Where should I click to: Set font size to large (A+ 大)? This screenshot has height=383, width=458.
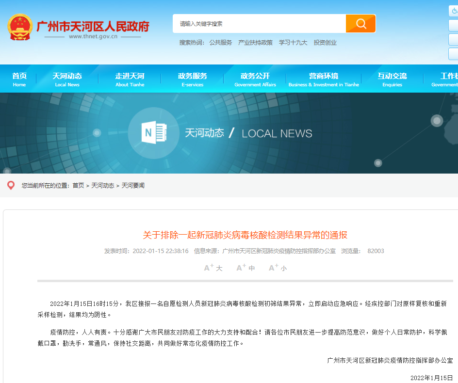[213, 268]
